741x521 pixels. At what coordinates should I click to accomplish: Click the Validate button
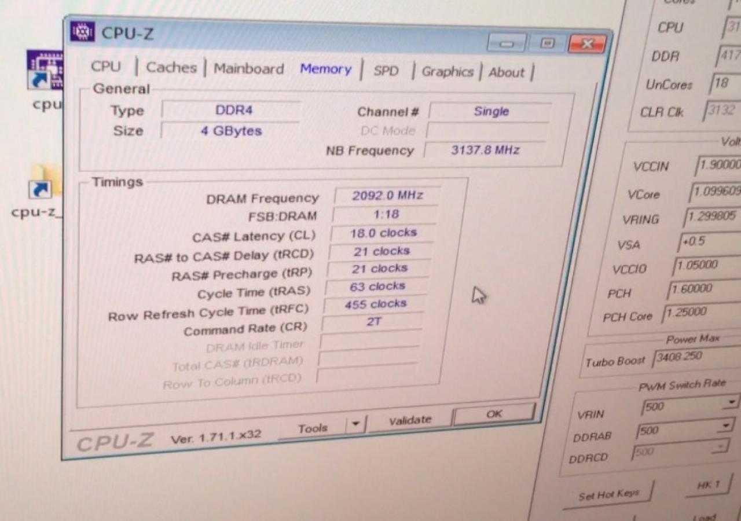pyautogui.click(x=410, y=420)
